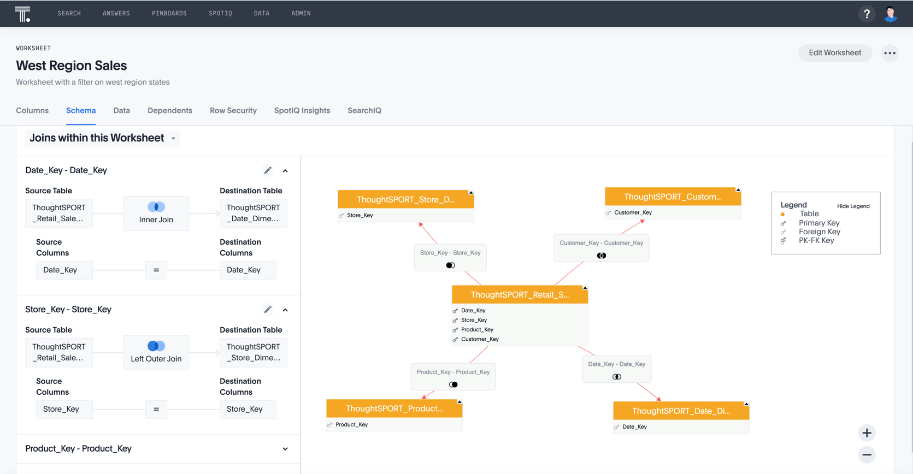The width and height of the screenshot is (913, 474).
Task: Edit the Date_Key - Date_Key join
Action: (268, 170)
